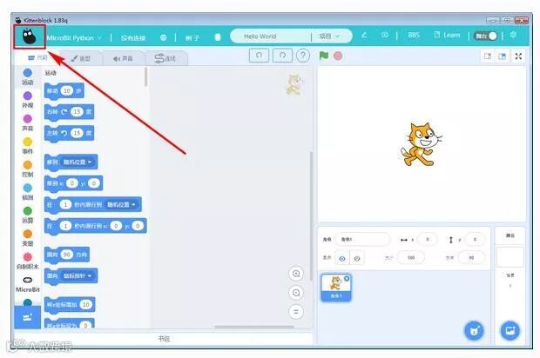Screen dimensions: 540x358
Task: Click the red stop button
Action: [338, 56]
